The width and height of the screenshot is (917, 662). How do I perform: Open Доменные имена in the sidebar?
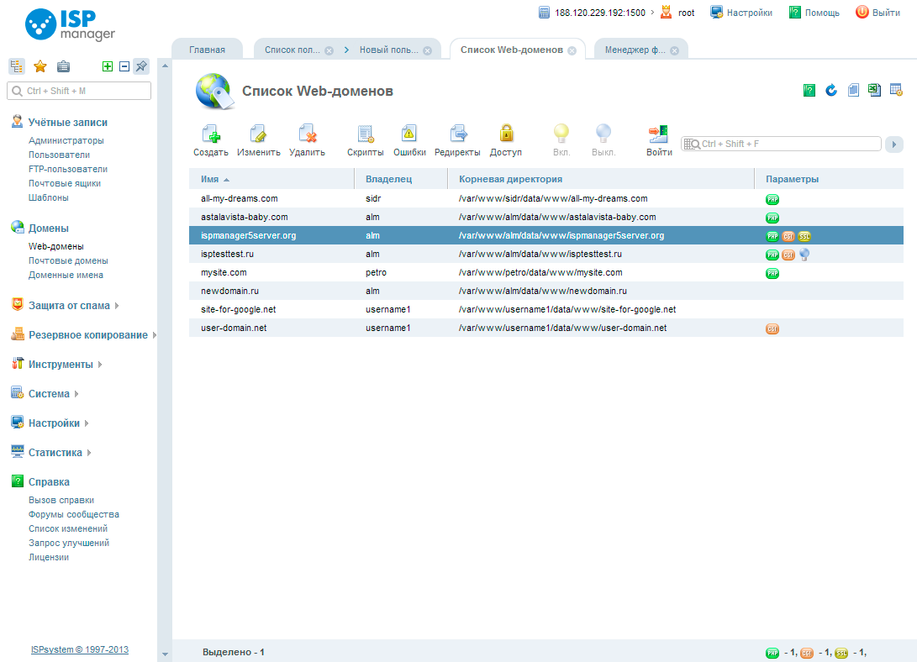(x=66, y=275)
